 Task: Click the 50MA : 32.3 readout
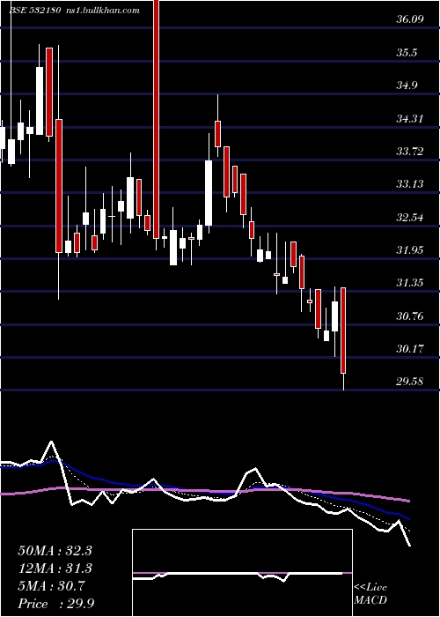pyautogui.click(x=55, y=551)
